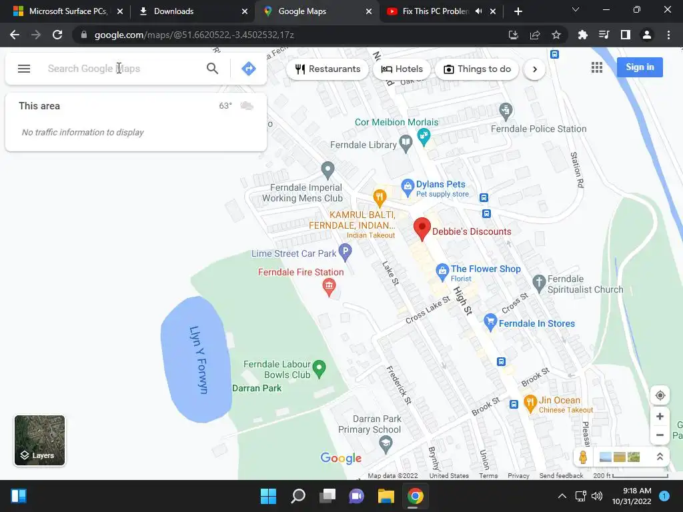
Task: Open the Google apps grid icon
Action: point(597,67)
